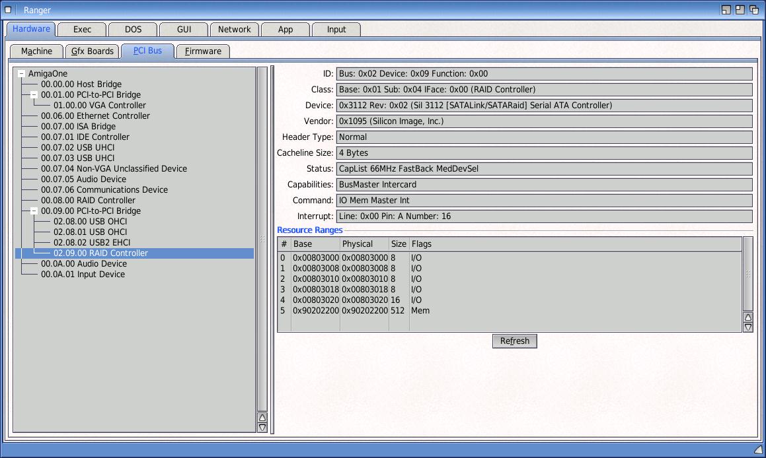Image resolution: width=766 pixels, height=458 pixels.
Task: Collapse the AmigaOne root tree node
Action: click(21, 74)
